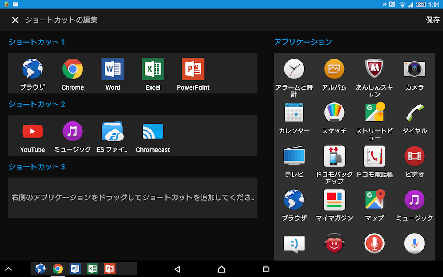Choose the アルバム app icon
443x277 pixels.
point(334,69)
